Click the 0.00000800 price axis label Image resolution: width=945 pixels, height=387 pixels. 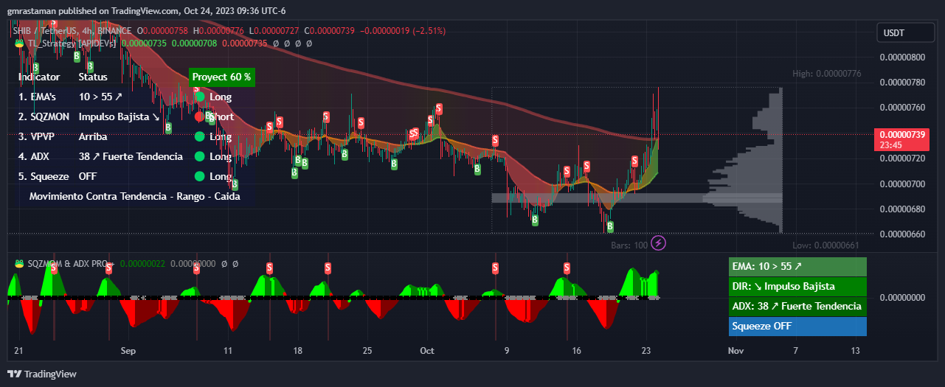tap(904, 57)
